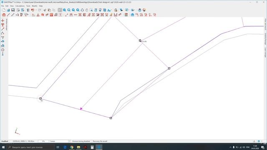Open the notification center icon
Viewport: 267px width, 150px height.
pyautogui.click(x=263, y=147)
